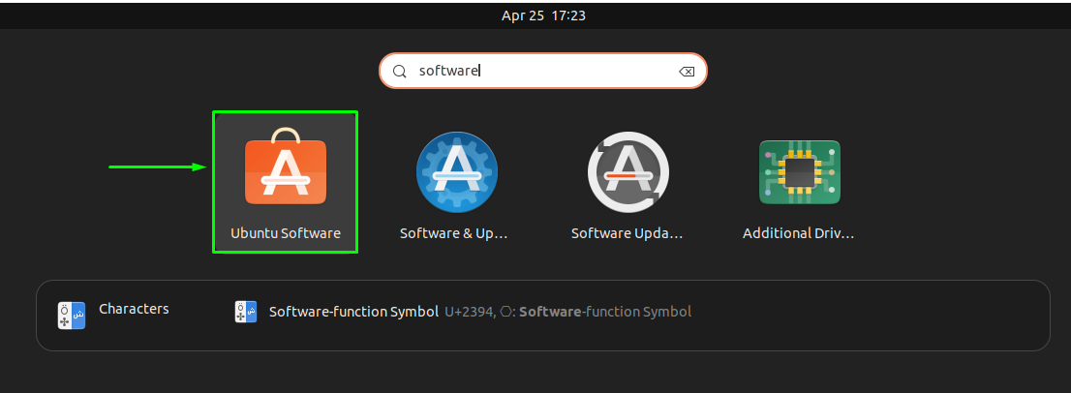Viewport: 1071px width, 393px height.
Task: Open the Software Updater circular arrow icon
Action: coord(628,172)
